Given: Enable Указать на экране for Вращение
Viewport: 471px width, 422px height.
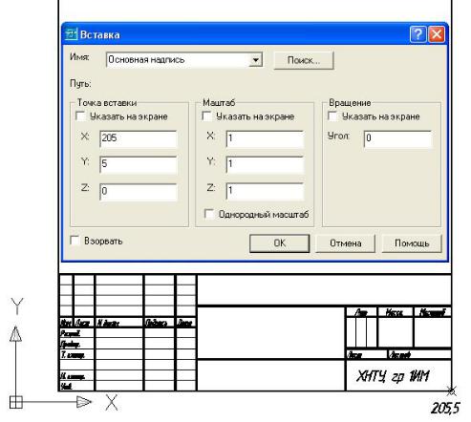Looking at the screenshot, I should point(332,116).
